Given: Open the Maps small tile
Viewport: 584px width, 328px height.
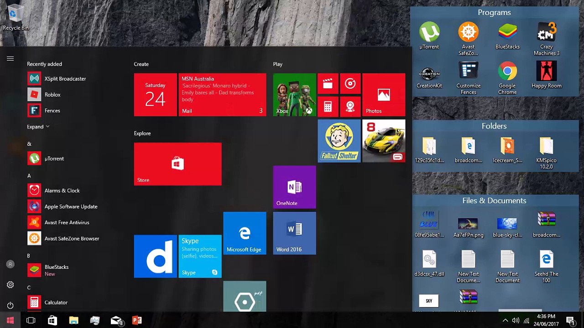Looking at the screenshot, I should tap(350, 106).
